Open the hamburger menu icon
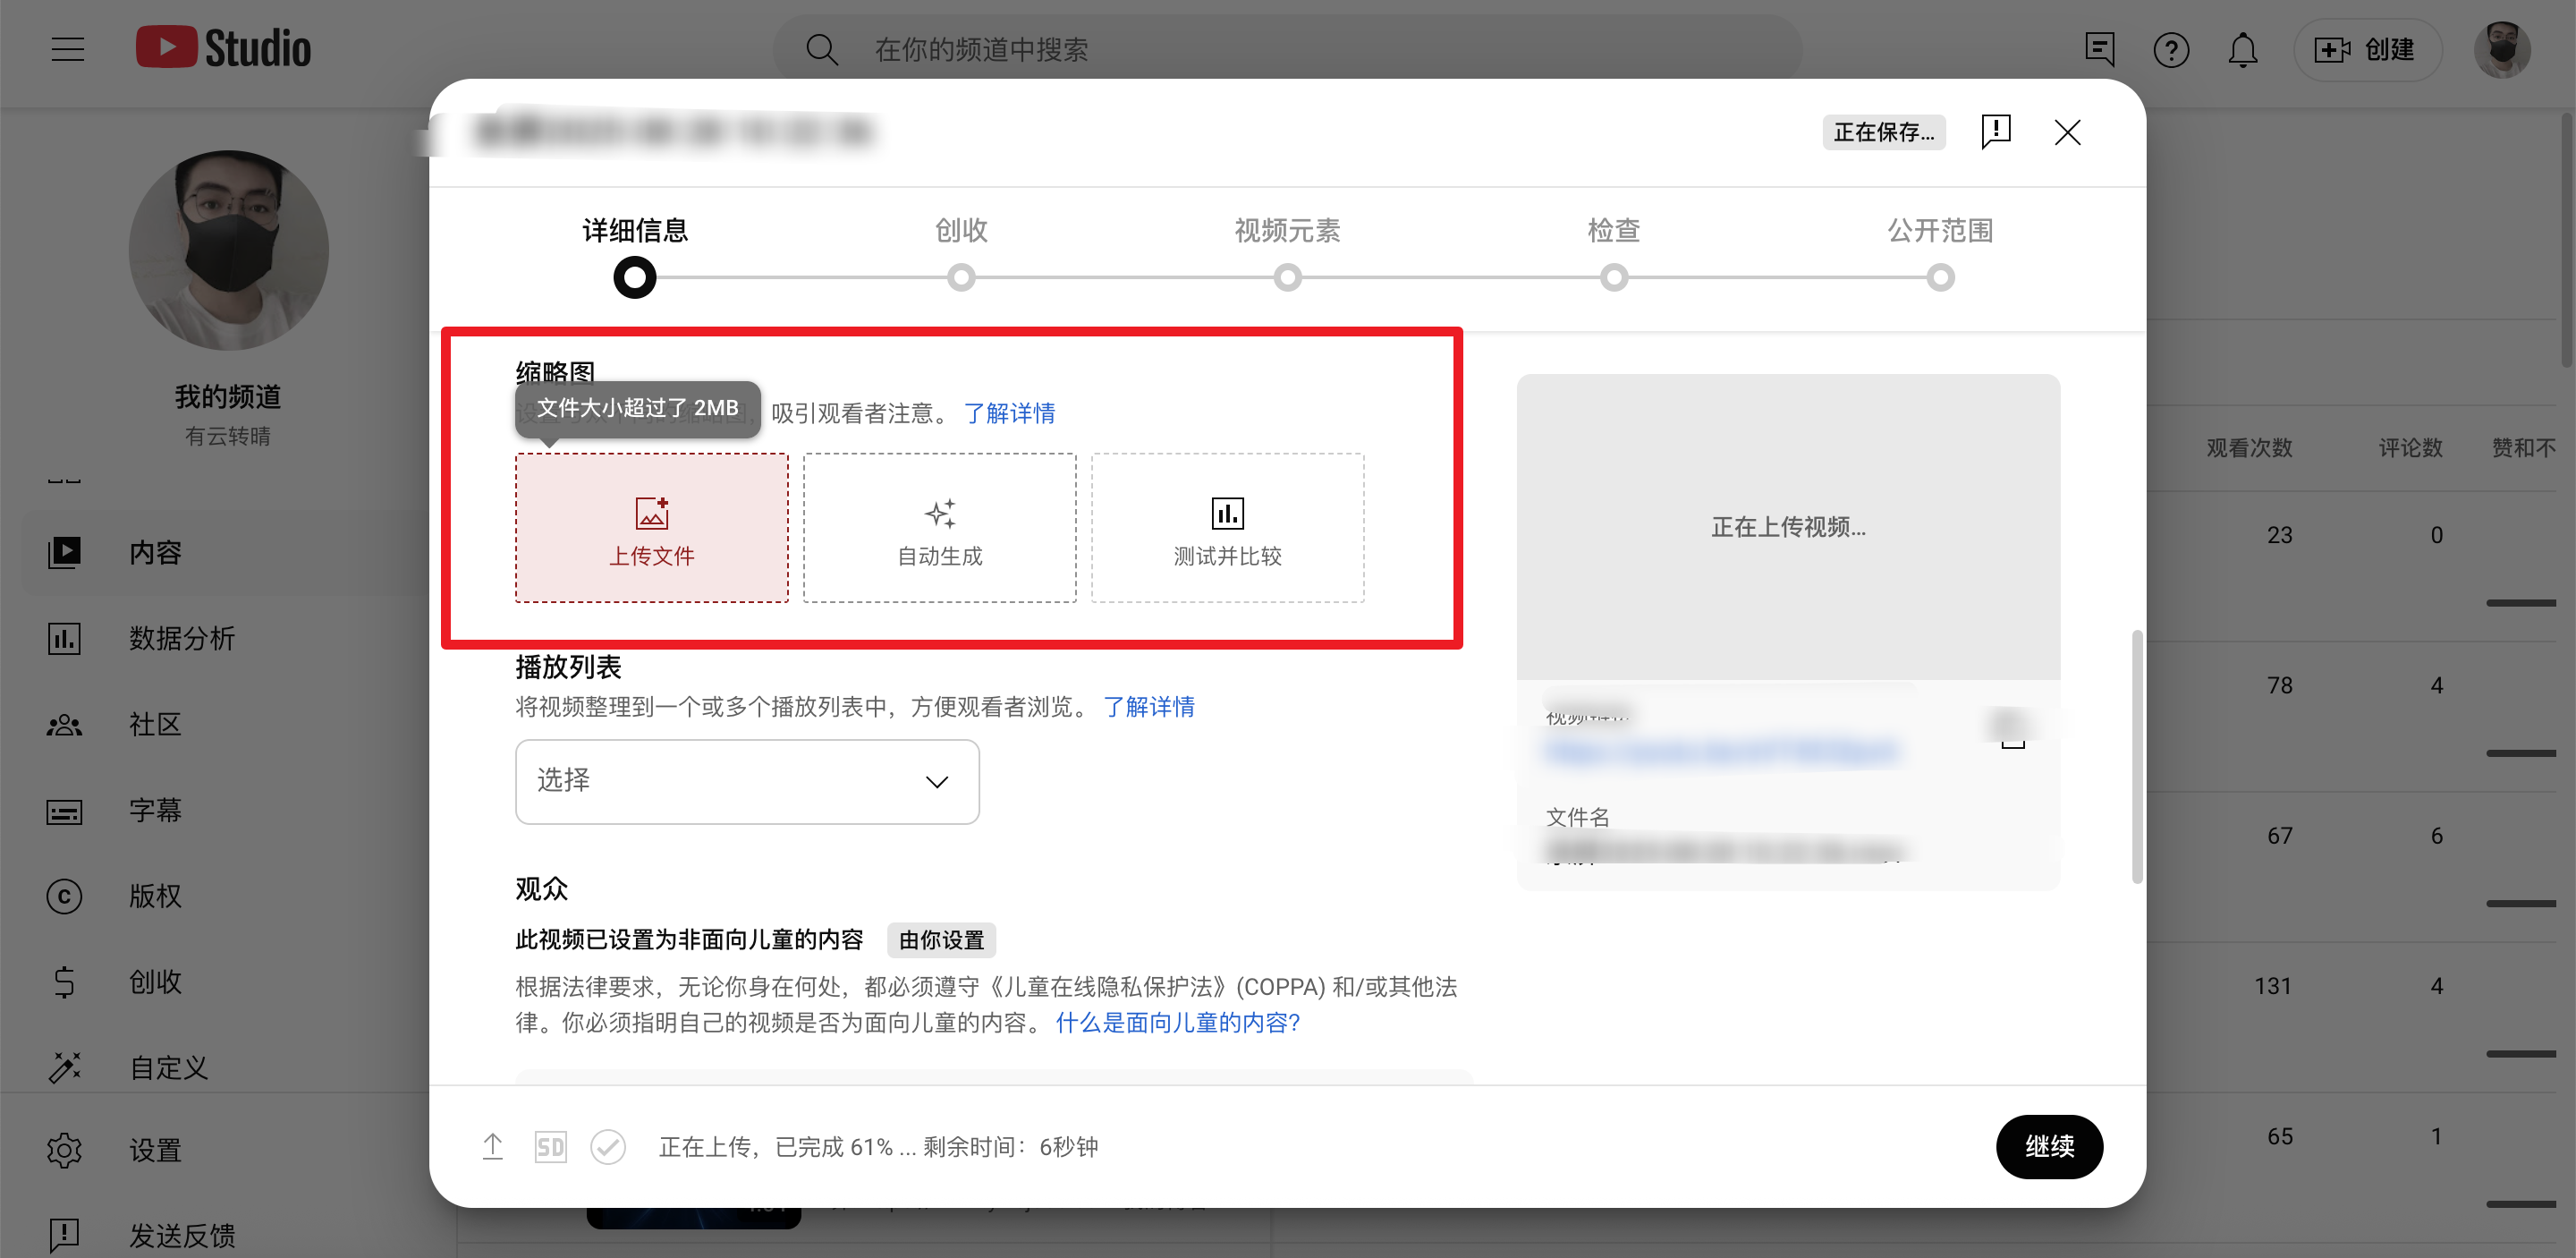 [67, 49]
